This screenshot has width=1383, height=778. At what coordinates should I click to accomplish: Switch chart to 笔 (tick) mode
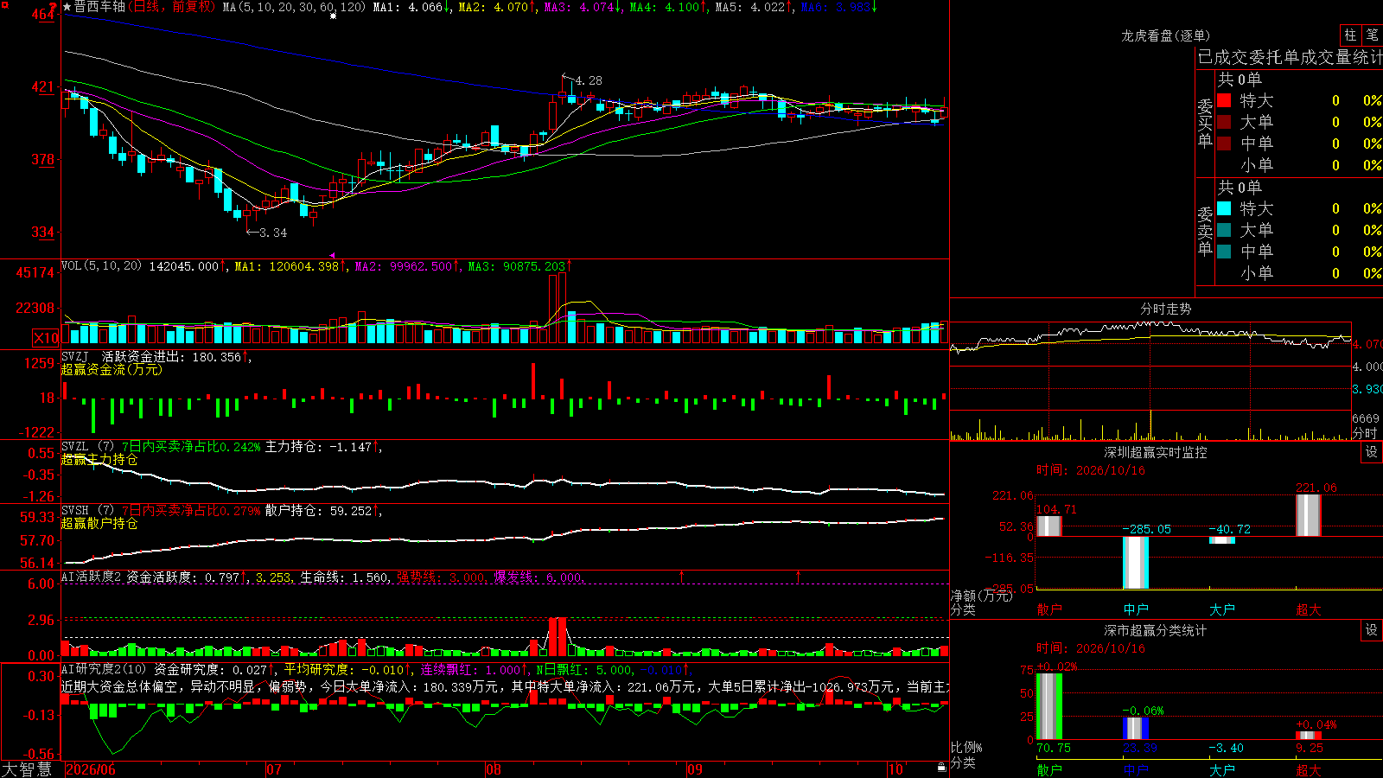coord(1372,35)
